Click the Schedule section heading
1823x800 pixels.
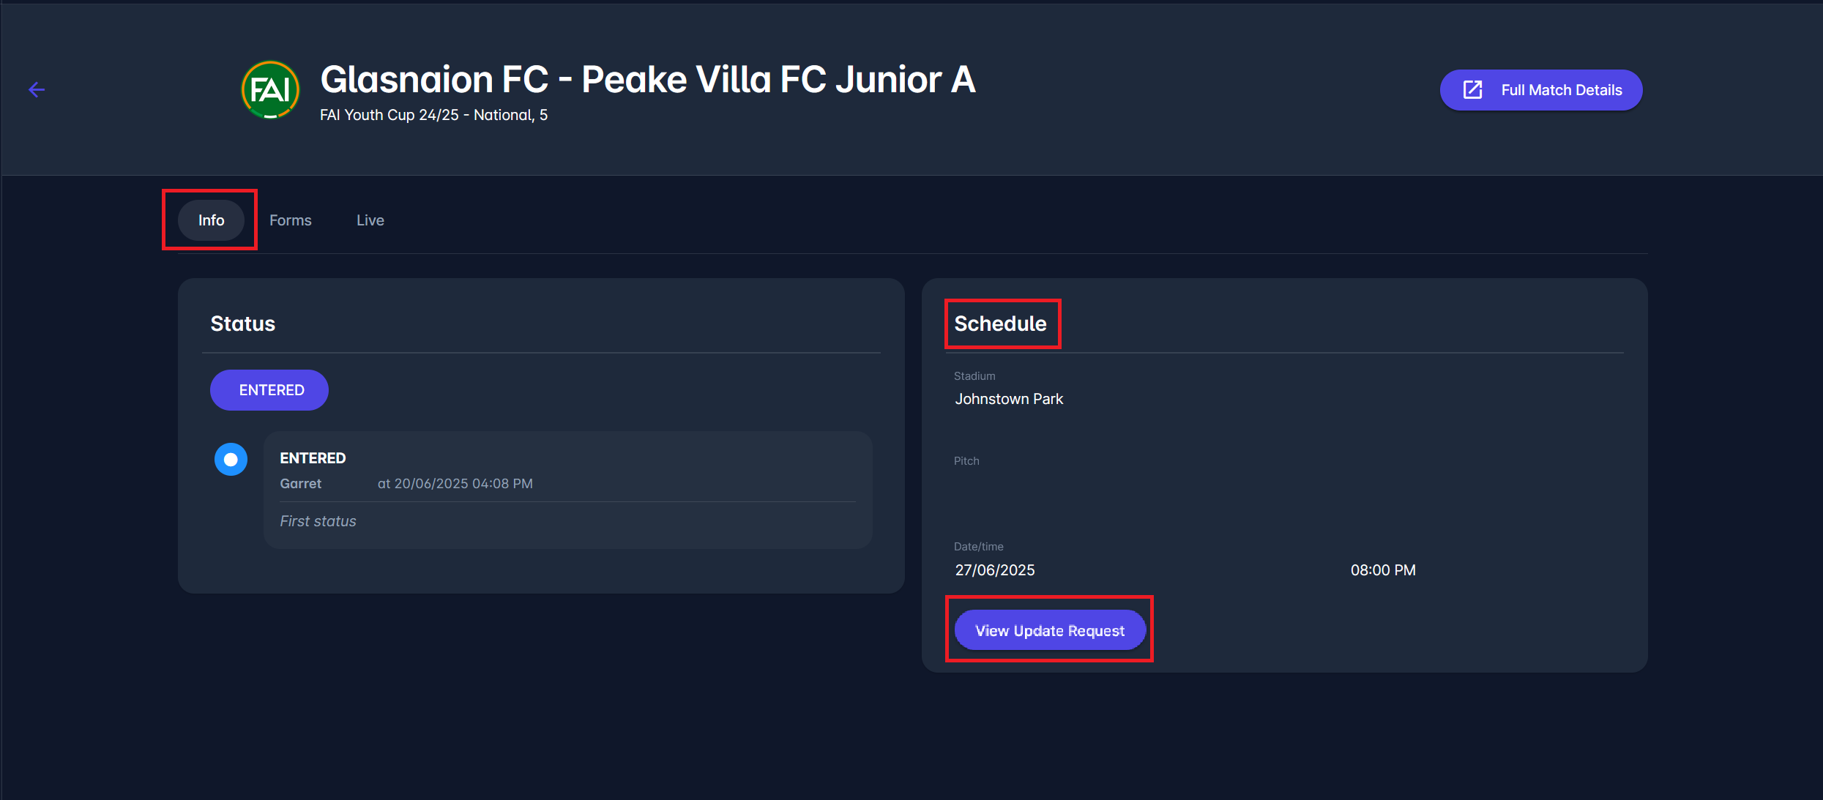click(x=1000, y=324)
